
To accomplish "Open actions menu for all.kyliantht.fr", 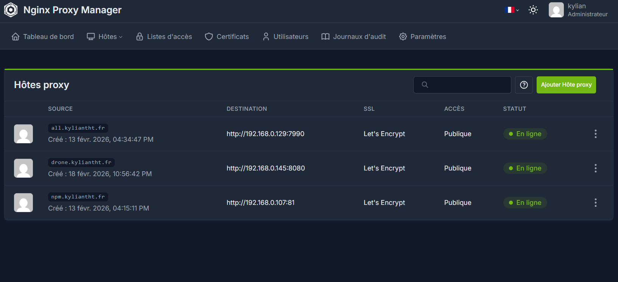I will 595,134.
